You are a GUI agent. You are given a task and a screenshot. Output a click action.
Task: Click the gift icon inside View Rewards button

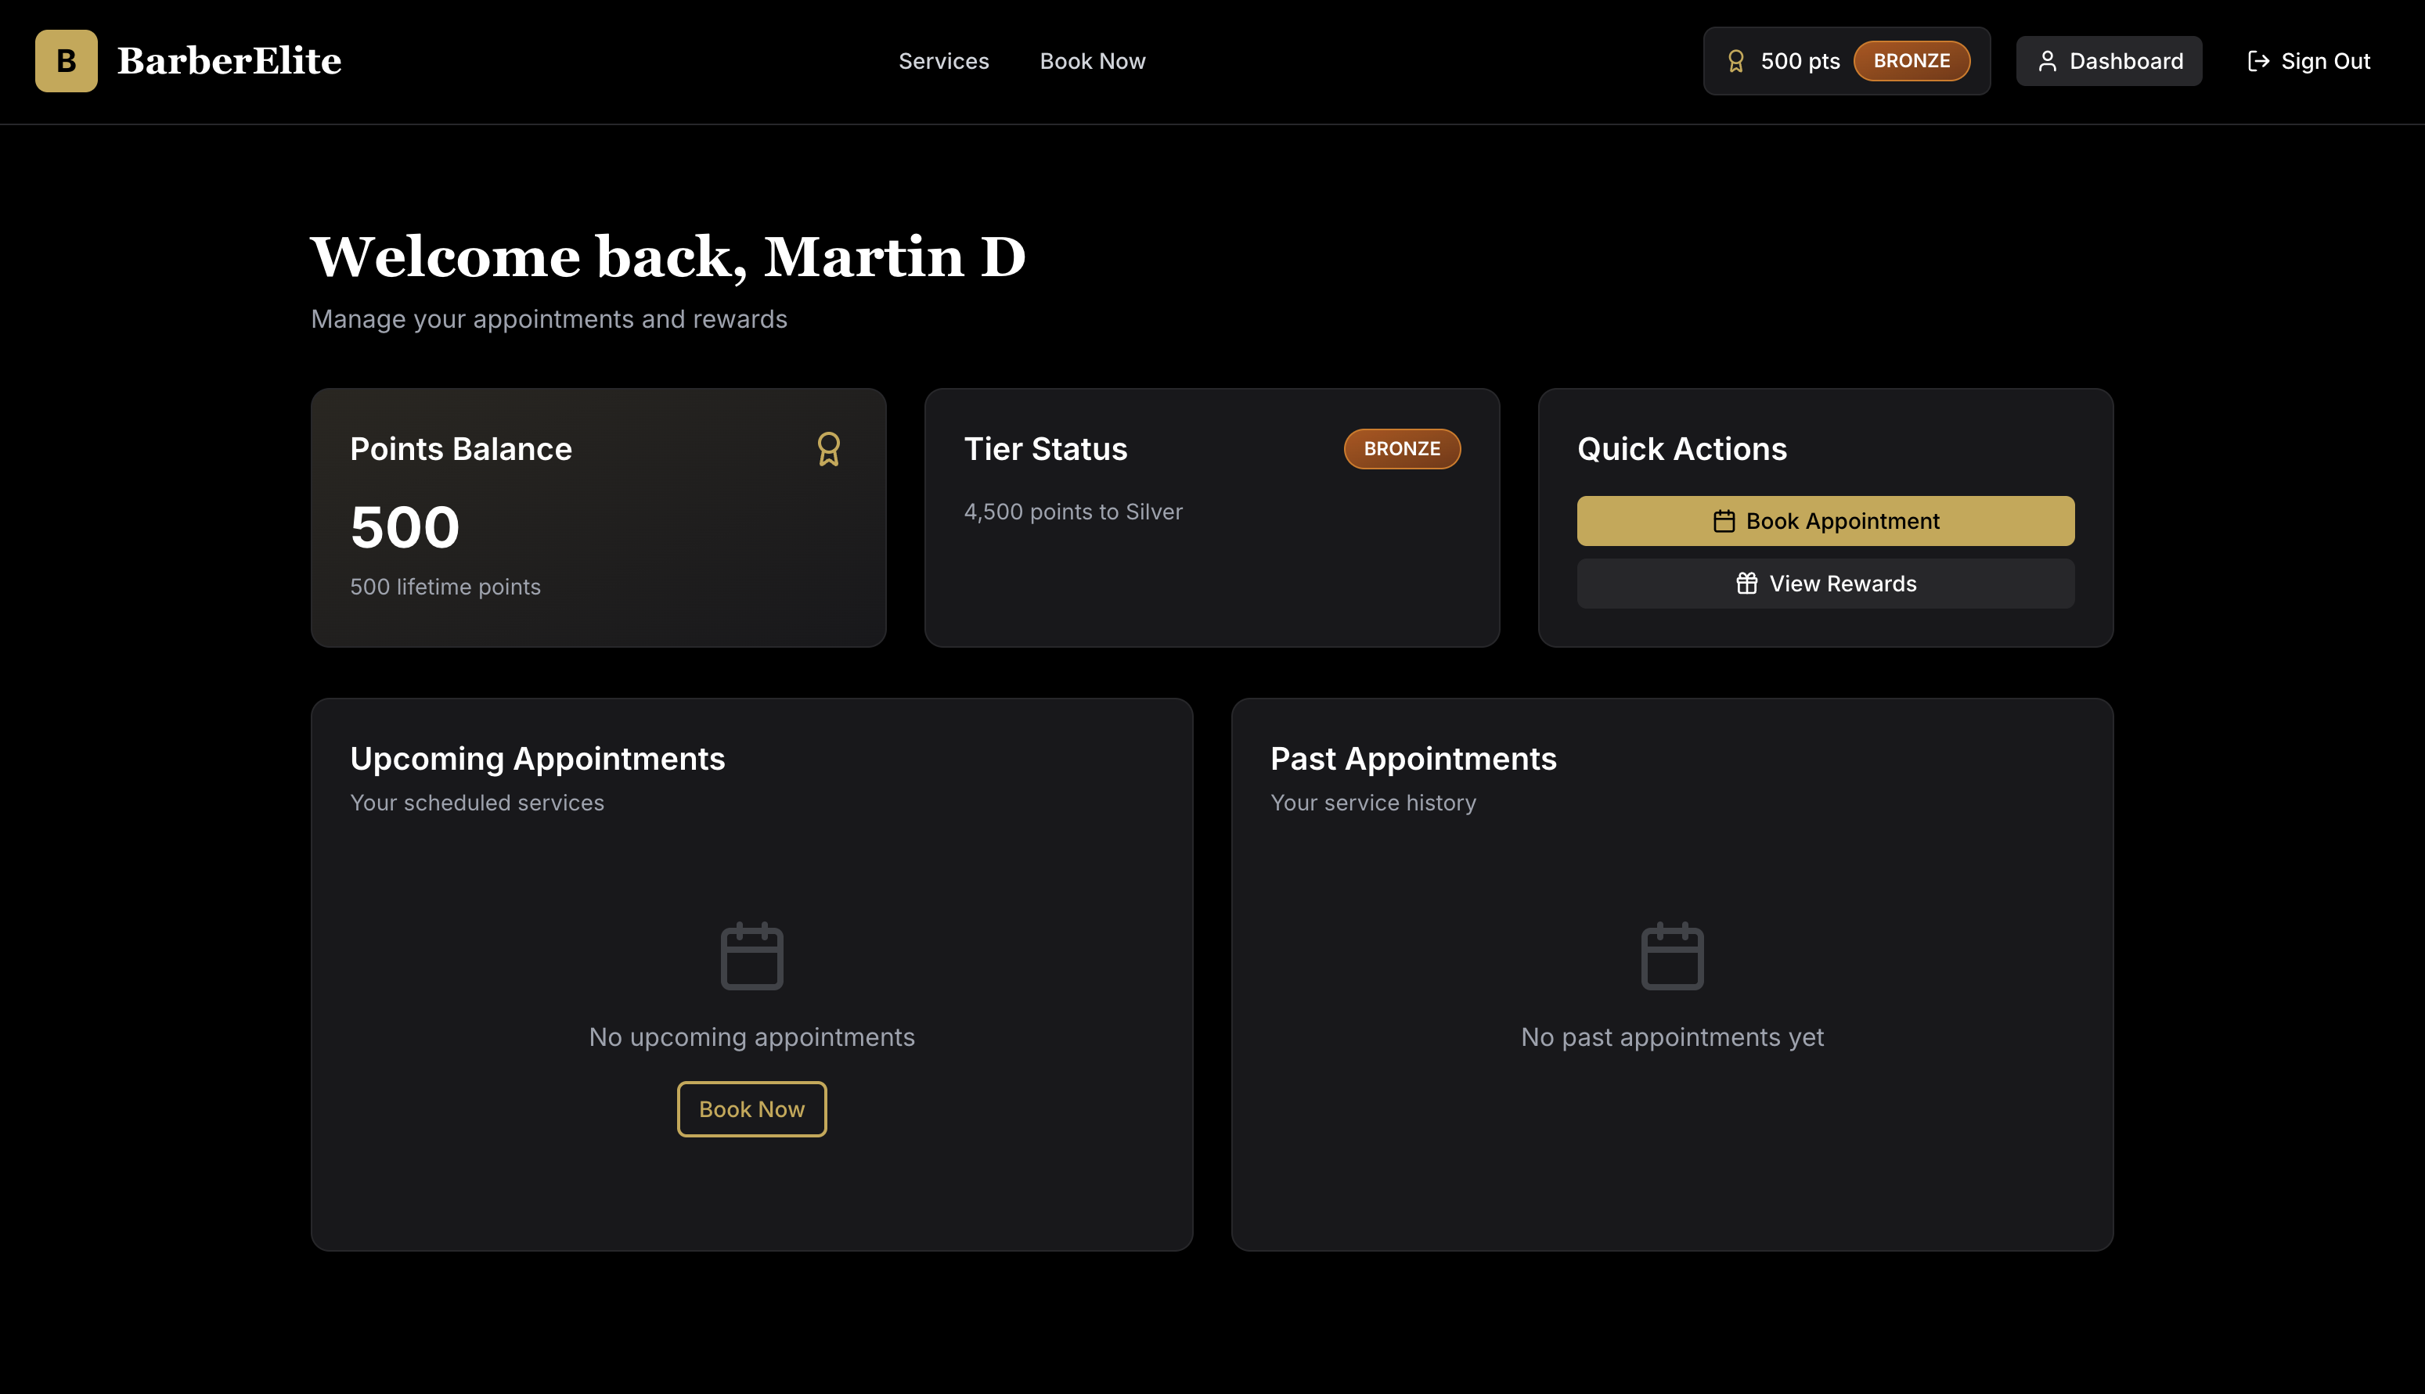coord(1746,583)
